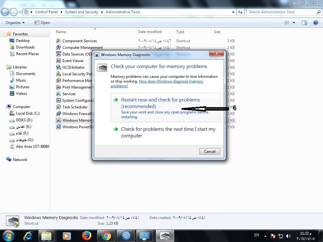
Task: Open the Organize dropdown menu
Action: 15,23
